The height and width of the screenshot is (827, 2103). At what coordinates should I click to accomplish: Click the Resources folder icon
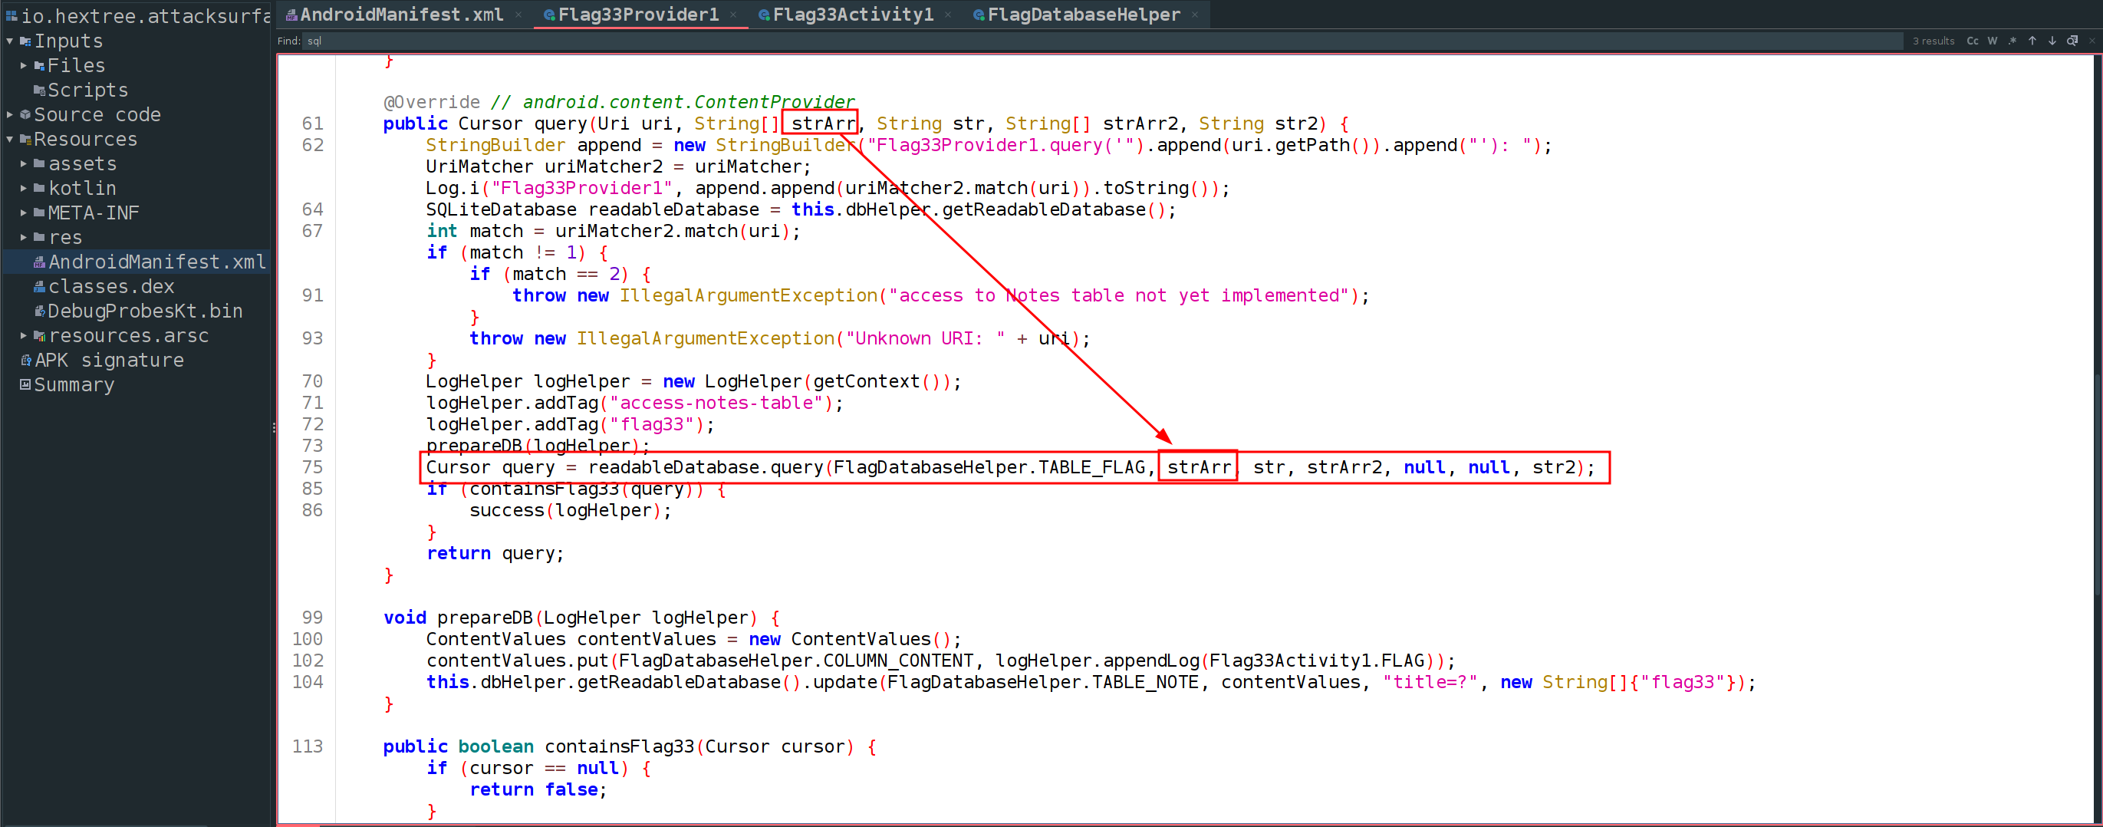tap(25, 140)
